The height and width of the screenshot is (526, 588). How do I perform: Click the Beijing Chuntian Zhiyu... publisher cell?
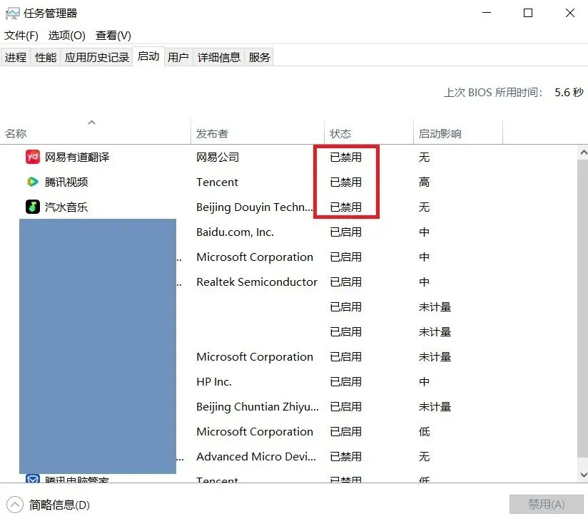tap(258, 406)
